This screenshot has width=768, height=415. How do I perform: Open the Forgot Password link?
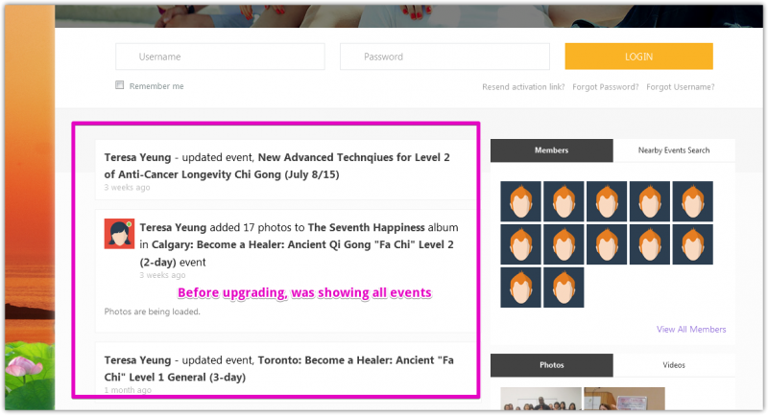[x=606, y=87]
